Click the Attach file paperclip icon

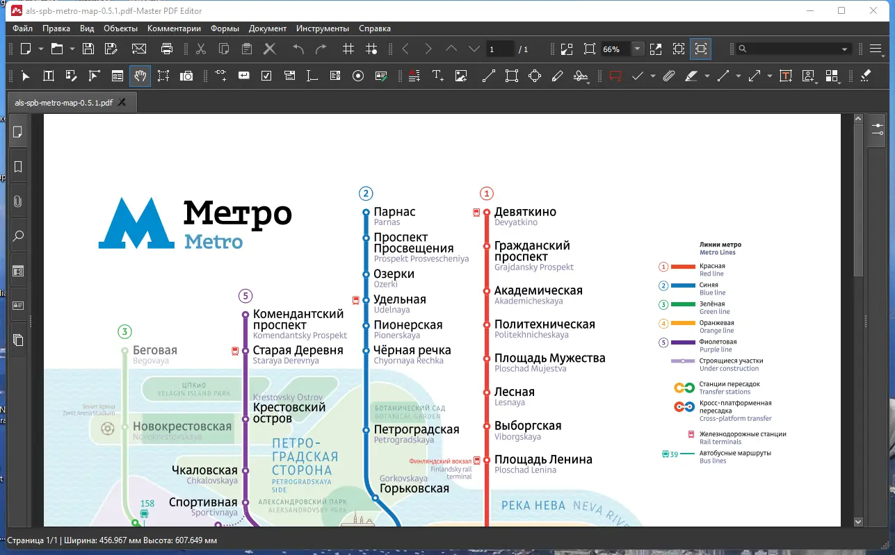pos(668,76)
